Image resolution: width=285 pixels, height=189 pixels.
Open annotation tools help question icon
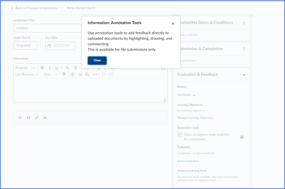coord(242,137)
